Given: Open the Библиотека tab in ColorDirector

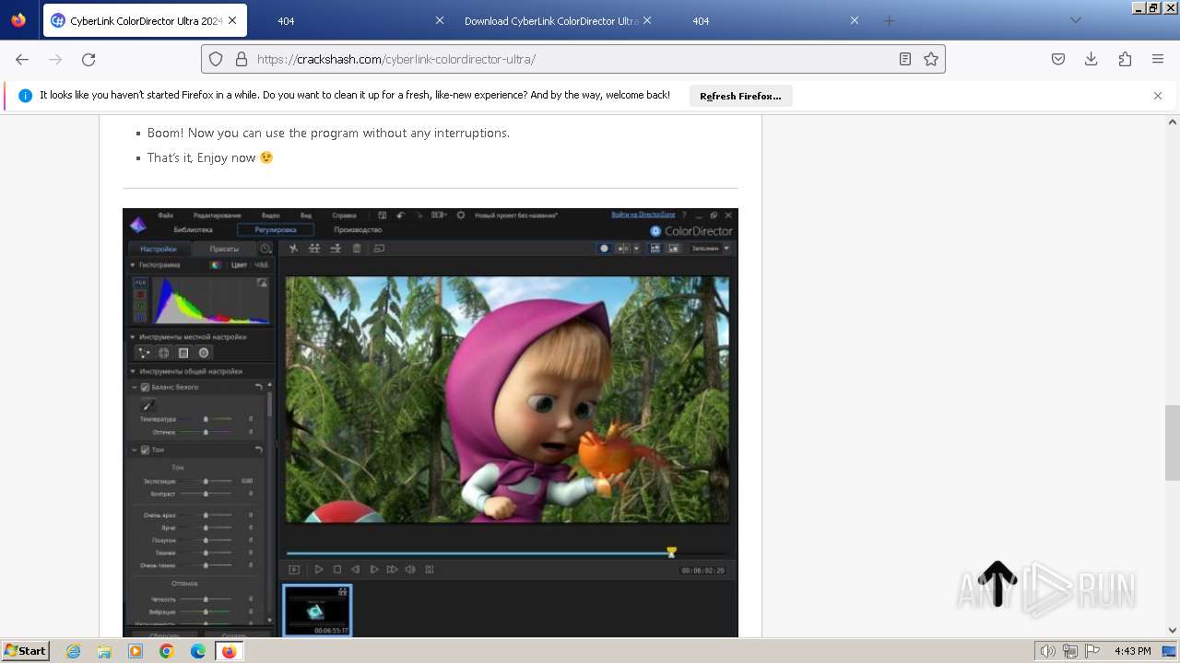Looking at the screenshot, I should click(x=194, y=230).
